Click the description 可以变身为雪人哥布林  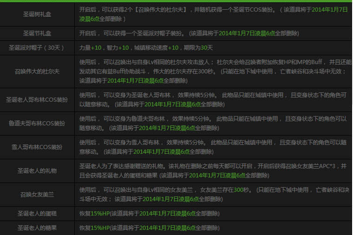click(x=213, y=147)
